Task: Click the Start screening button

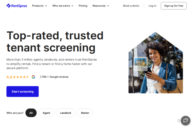Action: coord(23,91)
